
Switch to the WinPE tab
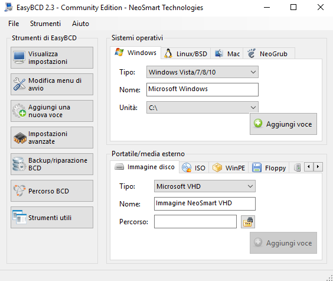228,168
